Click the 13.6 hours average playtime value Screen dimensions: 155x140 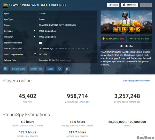77,122
